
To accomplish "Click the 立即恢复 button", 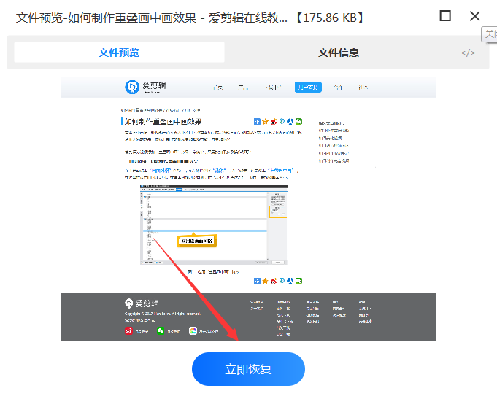I will tap(248, 369).
